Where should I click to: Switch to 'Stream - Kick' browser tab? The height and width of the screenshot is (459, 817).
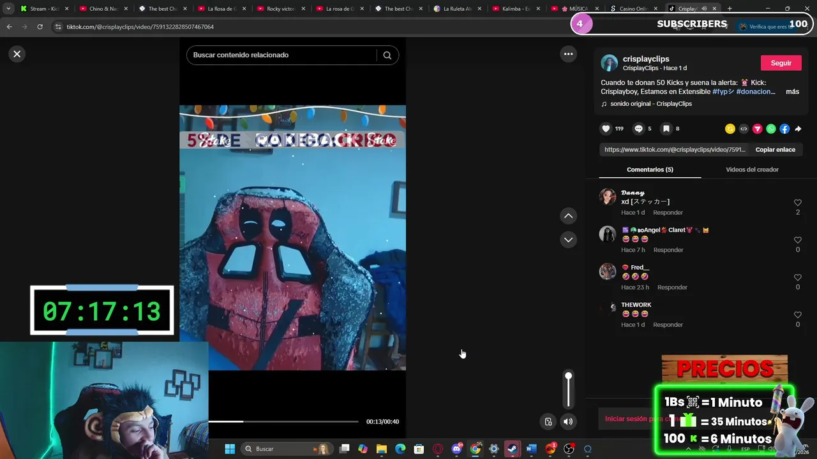[x=45, y=9]
